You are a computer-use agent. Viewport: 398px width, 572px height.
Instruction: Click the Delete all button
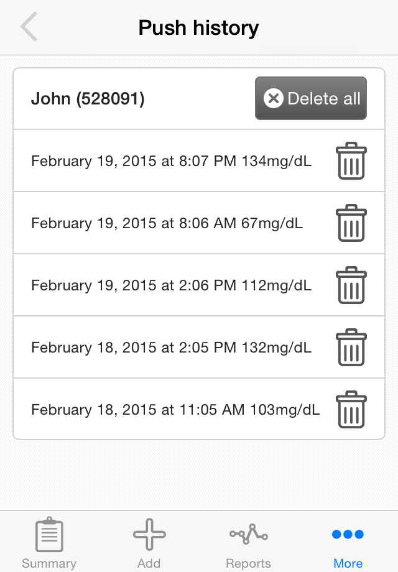(x=311, y=98)
